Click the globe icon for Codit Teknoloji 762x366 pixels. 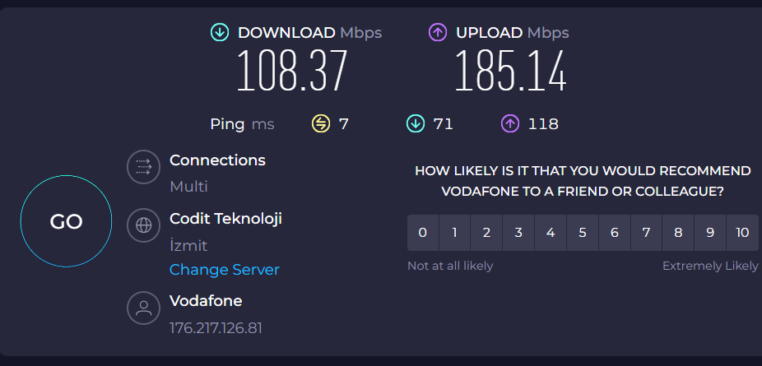pyautogui.click(x=143, y=225)
